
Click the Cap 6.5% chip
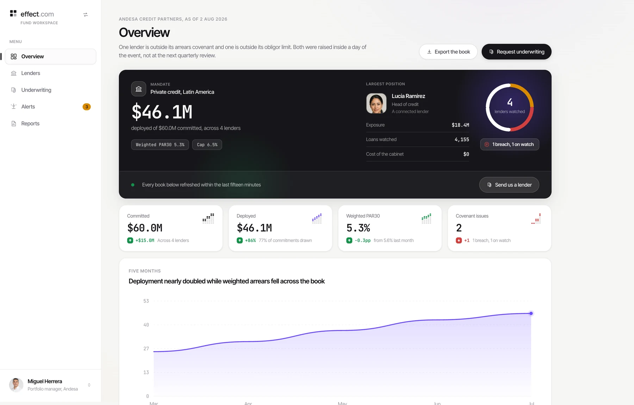click(207, 145)
